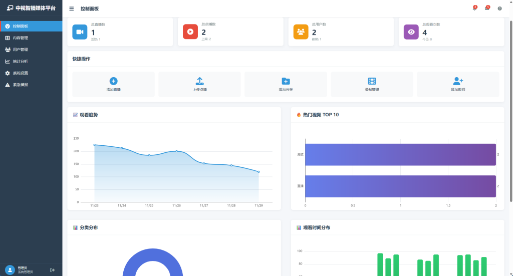Viewport: 513px width, 276px height.
Task: Click the 总用户数 value 2
Action: point(314,33)
